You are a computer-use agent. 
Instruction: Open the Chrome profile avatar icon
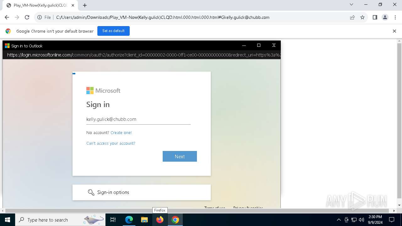click(385, 17)
